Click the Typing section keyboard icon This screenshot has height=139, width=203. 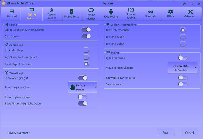pos(108,52)
